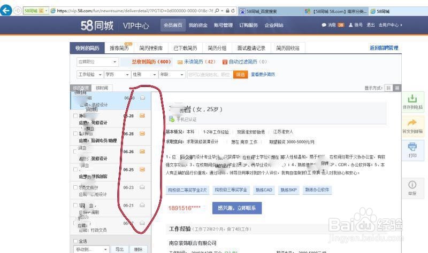Image resolution: width=428 pixels, height=253 pixels.
Task: Click opened envelope icon on 06-23 row
Action: tap(142, 187)
